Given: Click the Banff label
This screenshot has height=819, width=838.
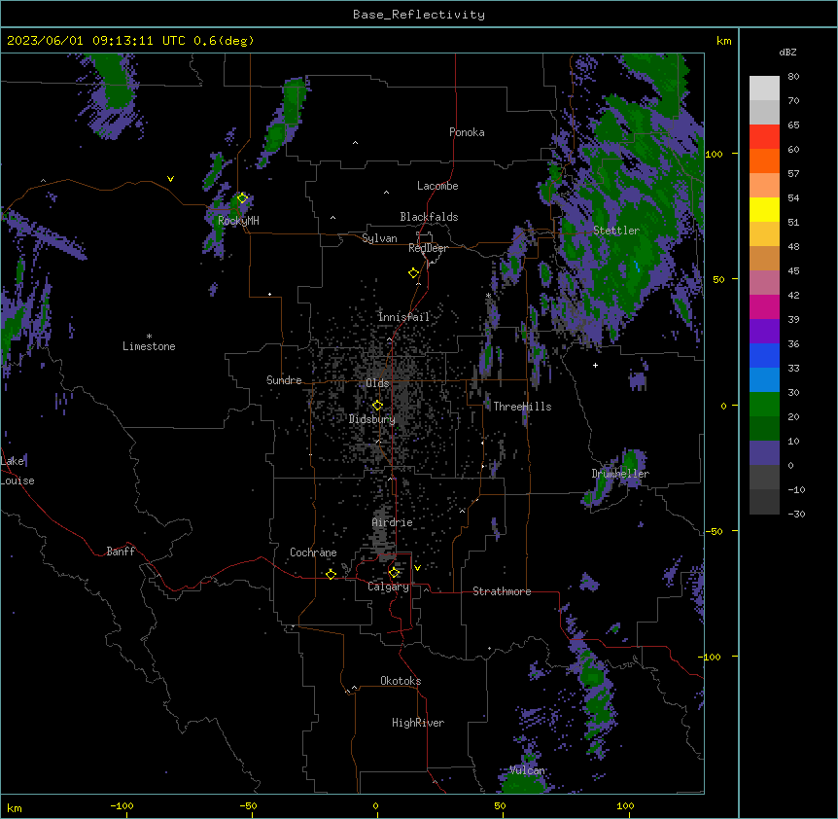Looking at the screenshot, I should 121,552.
